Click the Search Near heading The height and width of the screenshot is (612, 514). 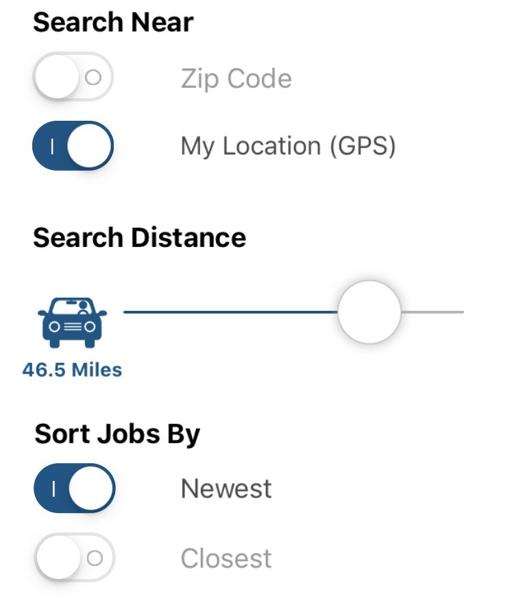pyautogui.click(x=113, y=22)
